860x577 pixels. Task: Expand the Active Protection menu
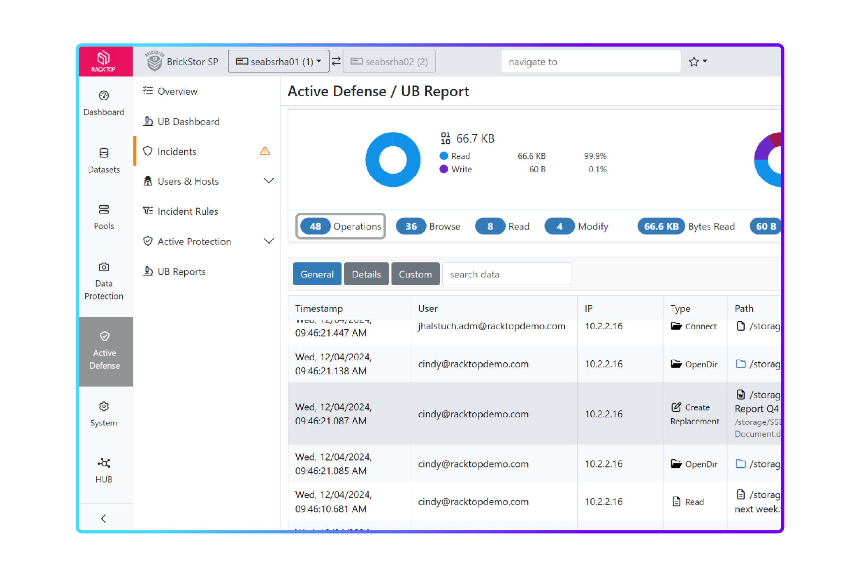[269, 241]
